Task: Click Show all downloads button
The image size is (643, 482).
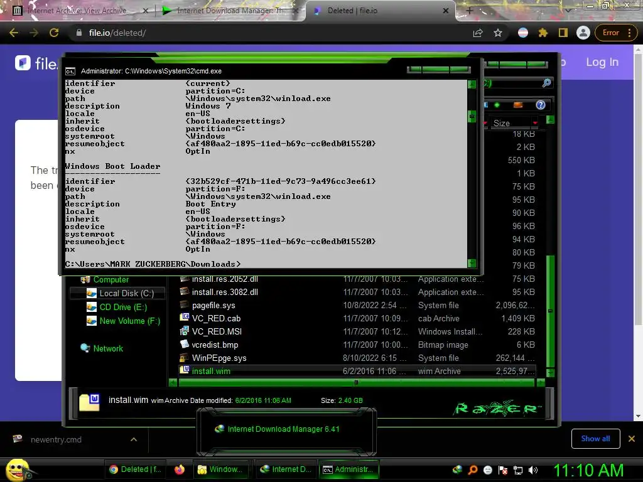Action: coord(595,439)
